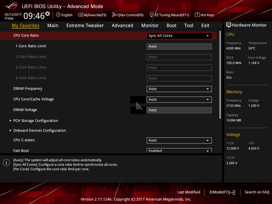Click the memory voltage 1.200 V value

click(x=254, y=106)
